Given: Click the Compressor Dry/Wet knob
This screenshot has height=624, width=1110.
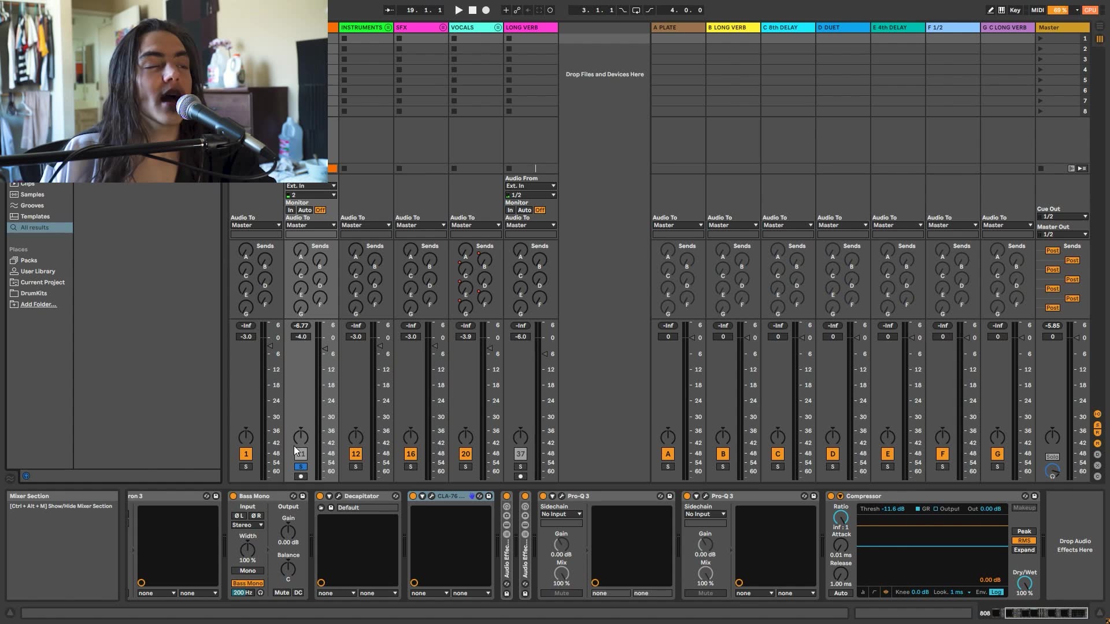Looking at the screenshot, I should [1024, 584].
